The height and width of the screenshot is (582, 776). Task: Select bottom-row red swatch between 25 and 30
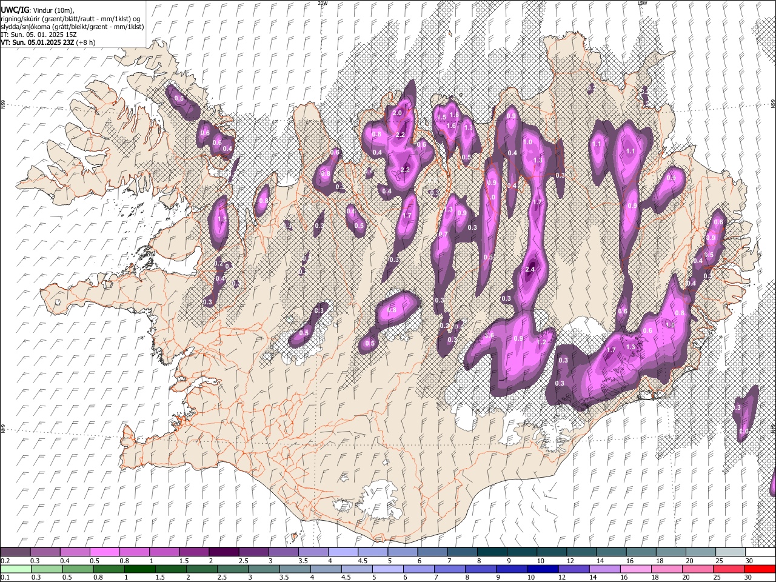click(x=728, y=569)
